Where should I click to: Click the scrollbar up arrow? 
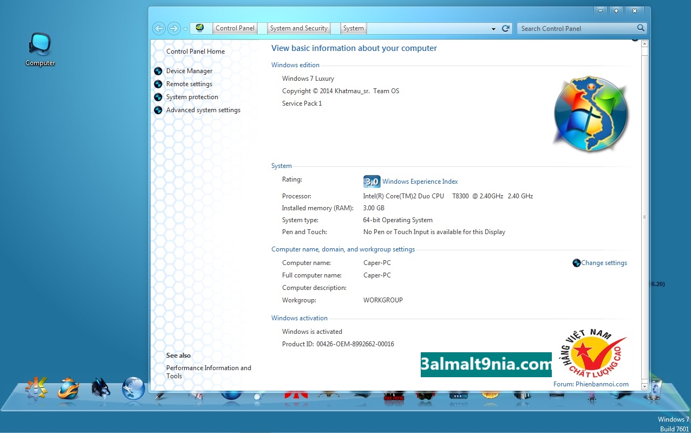pyautogui.click(x=644, y=44)
